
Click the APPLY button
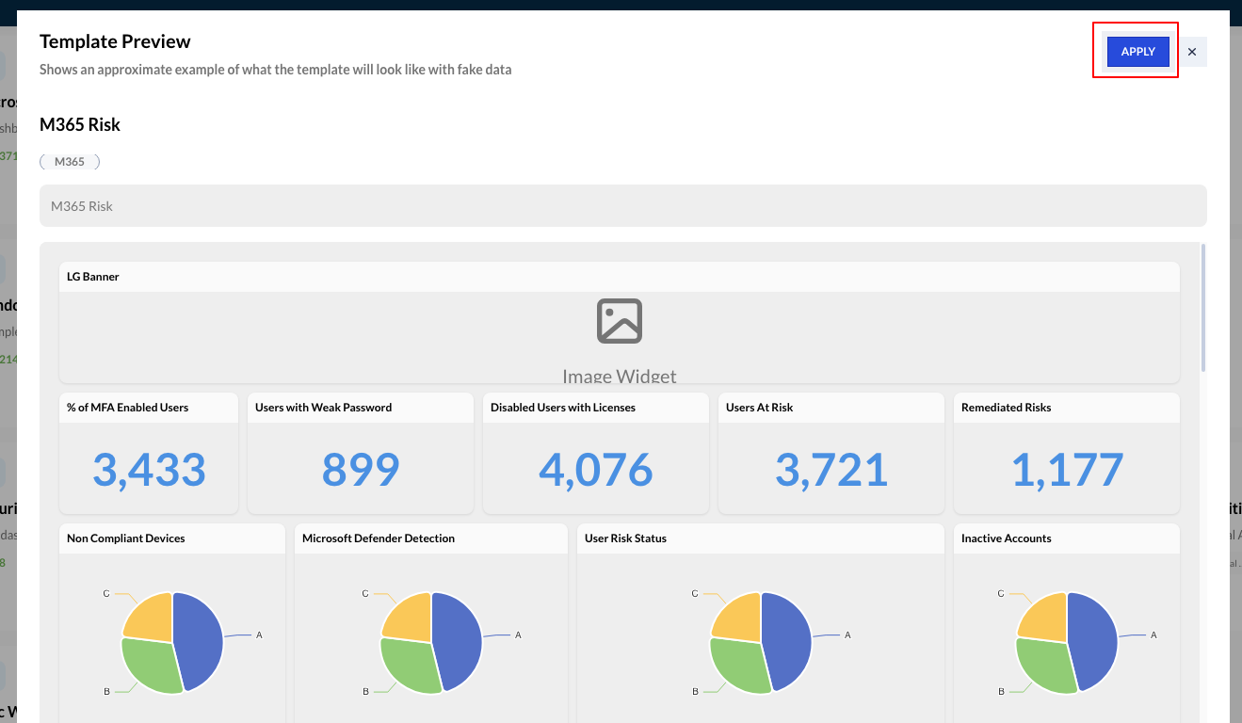click(1137, 52)
